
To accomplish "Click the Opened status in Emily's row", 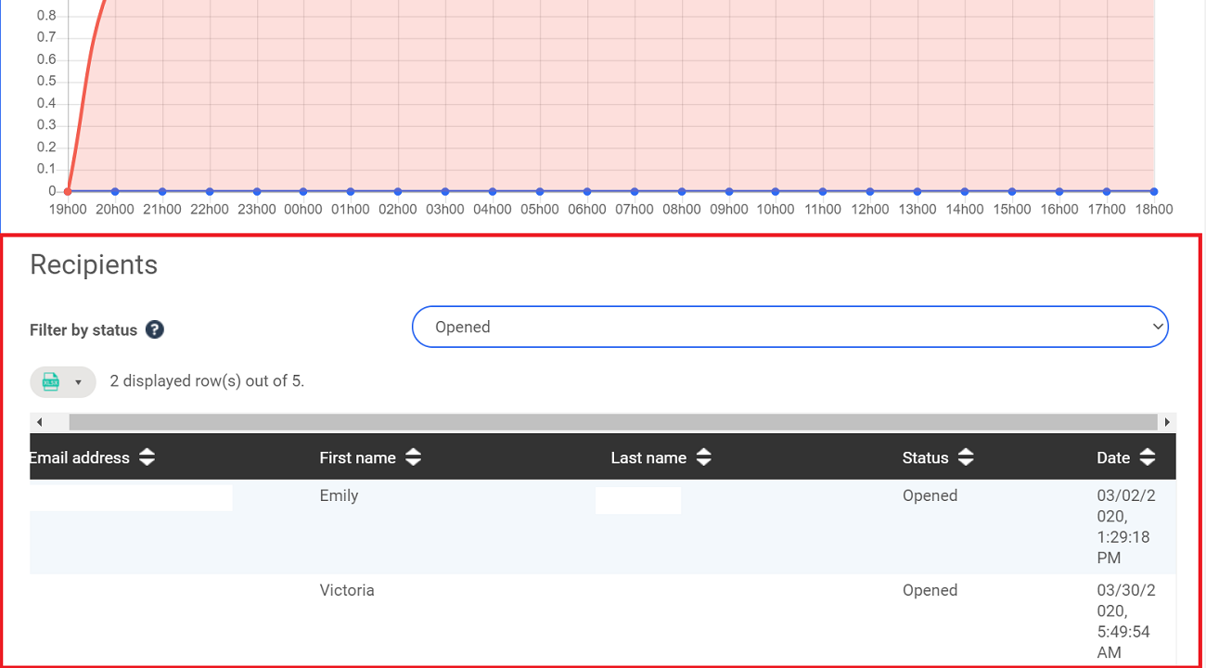I will pyautogui.click(x=930, y=495).
